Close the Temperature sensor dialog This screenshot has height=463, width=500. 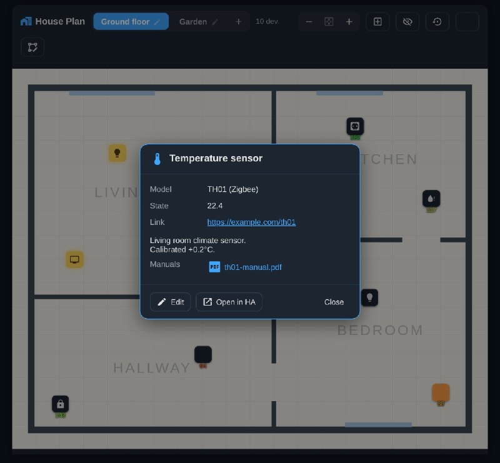coord(334,302)
